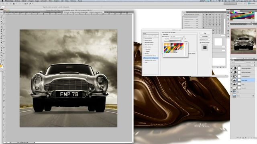Screen dimensions: 257x144
Task: Select the Eyedropper tool
Action: coord(2,24)
